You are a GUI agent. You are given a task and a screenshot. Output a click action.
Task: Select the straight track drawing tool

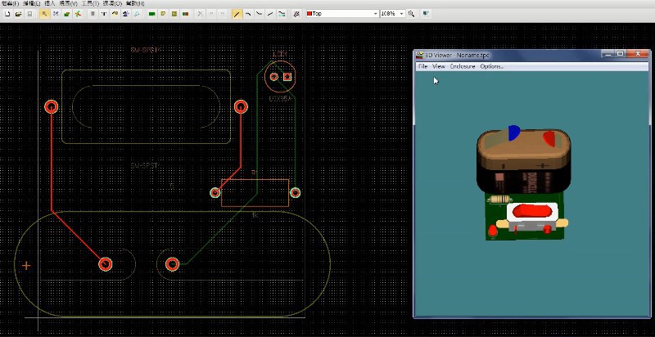point(237,14)
